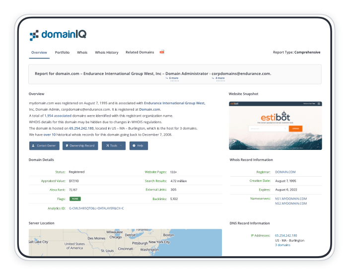The image size is (349, 275).
Task: Open the NS2.MYDOMAIN.COM nameserver link
Action: [x=291, y=204]
